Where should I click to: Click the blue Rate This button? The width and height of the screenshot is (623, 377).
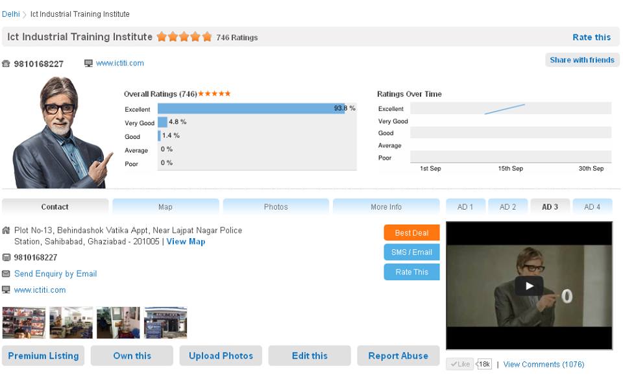(411, 272)
